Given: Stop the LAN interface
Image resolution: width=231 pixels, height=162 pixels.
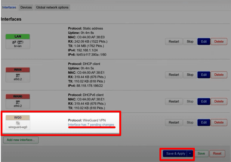Looking at the screenshot, I should (190, 42).
